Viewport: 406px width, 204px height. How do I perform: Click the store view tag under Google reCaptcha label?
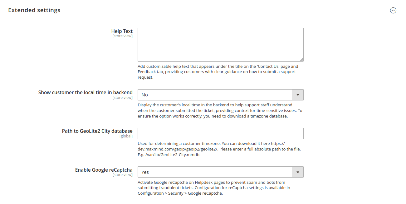[122, 175]
